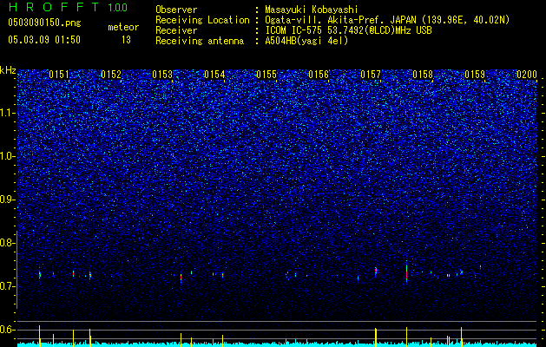The image size is (546, 347).
Task: Click the Receiving antenna label
Action: tap(200, 41)
